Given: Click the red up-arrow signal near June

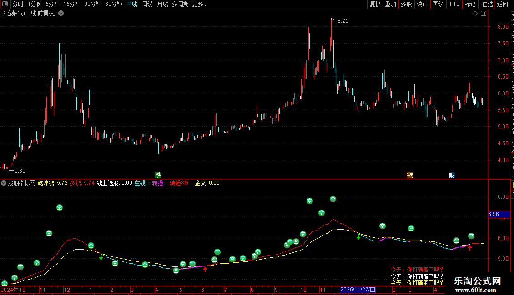Looking at the screenshot, I should click(205, 270).
